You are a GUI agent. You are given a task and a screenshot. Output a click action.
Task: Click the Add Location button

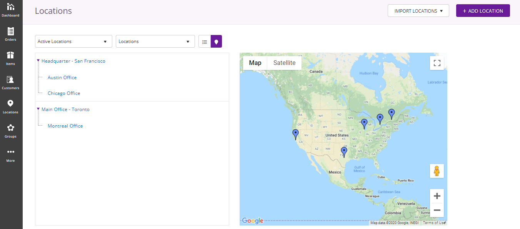[483, 11]
